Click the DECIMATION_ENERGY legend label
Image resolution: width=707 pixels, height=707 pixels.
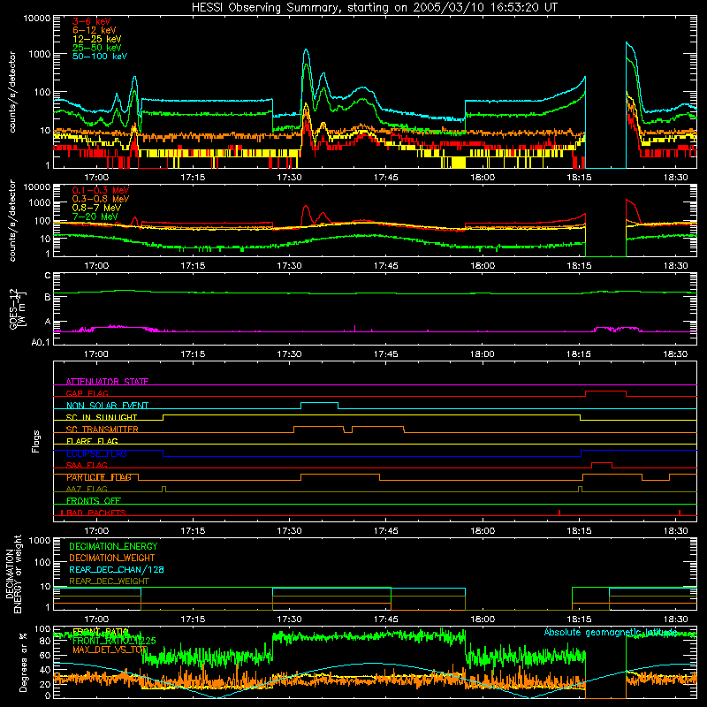(x=113, y=546)
